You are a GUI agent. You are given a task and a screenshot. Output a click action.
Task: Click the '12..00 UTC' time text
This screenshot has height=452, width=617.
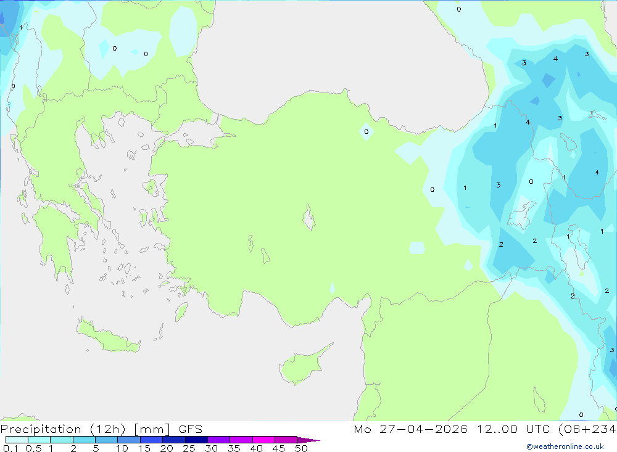[x=513, y=429]
